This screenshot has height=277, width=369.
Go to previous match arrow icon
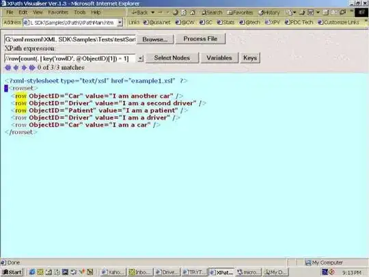pyautogui.click(x=16, y=68)
